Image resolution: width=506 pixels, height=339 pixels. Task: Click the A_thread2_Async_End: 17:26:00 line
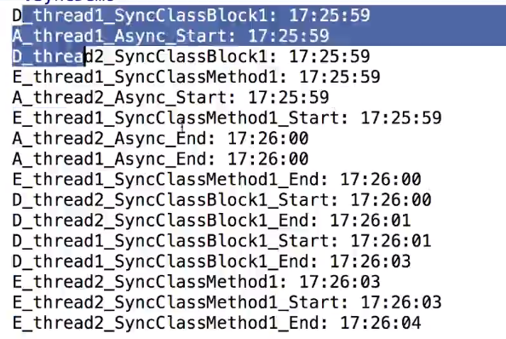[x=160, y=139]
